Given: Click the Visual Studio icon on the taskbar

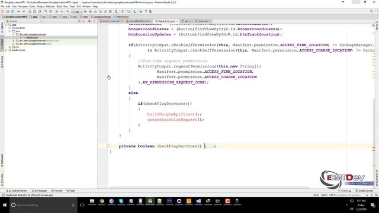Looking at the screenshot, I should [x=198, y=201].
